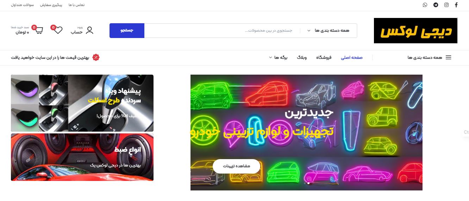Open the wishlist heart icon
Screen dimensions: 469x201
coord(58,30)
